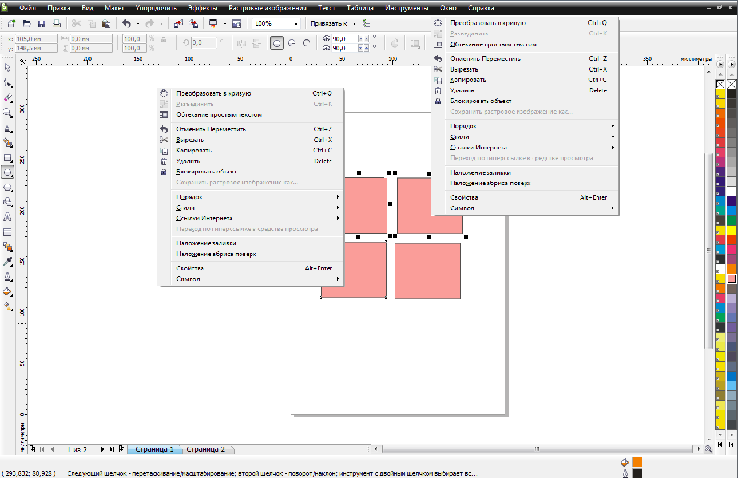Select the Polygon tool

coord(8,187)
